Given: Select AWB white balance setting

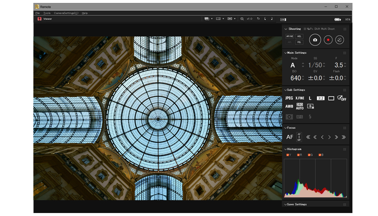Looking at the screenshot, I should 289,106.
